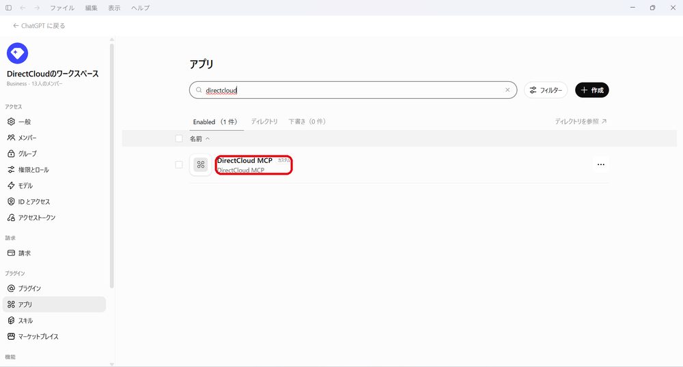Tick the DirectCloud MCP row checkbox
Screen dimensions: 683x367
click(178, 164)
